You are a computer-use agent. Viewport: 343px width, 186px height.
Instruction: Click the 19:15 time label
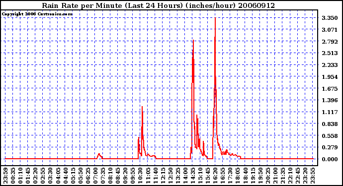click(x=253, y=176)
